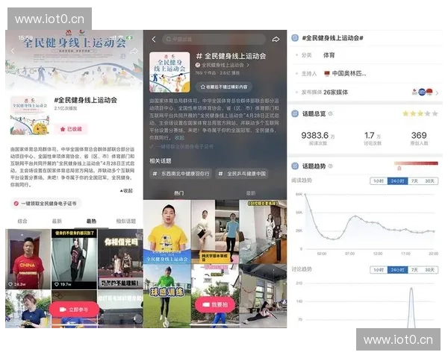Select 24小时 range for 阅读趋势
Image resolution: width=448 pixels, height=358 pixels.
point(397,181)
